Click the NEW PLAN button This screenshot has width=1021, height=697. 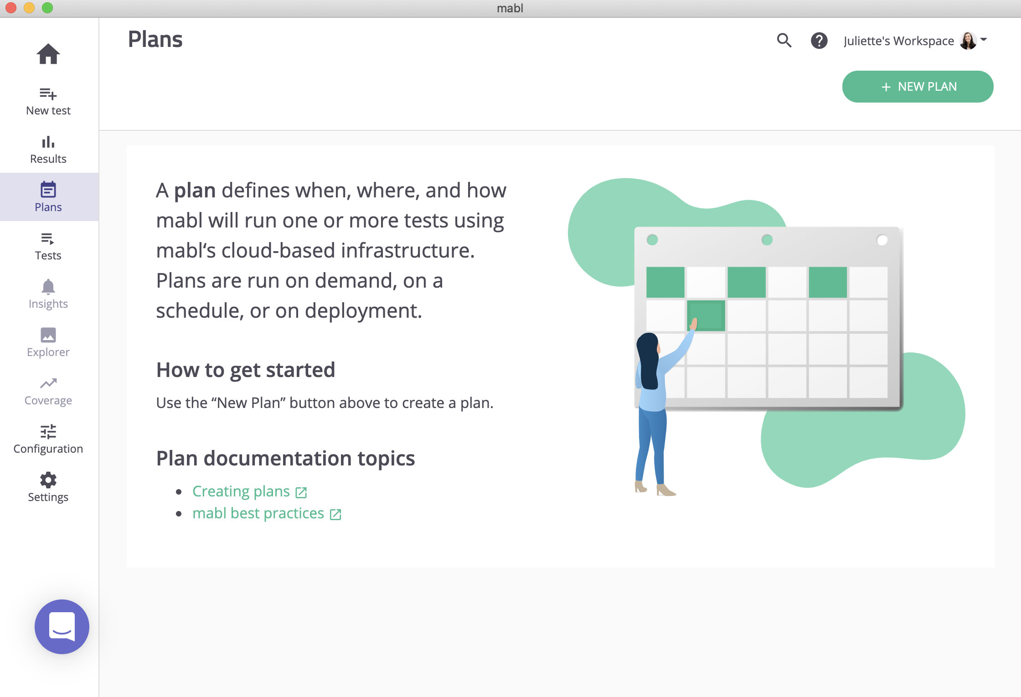[918, 87]
